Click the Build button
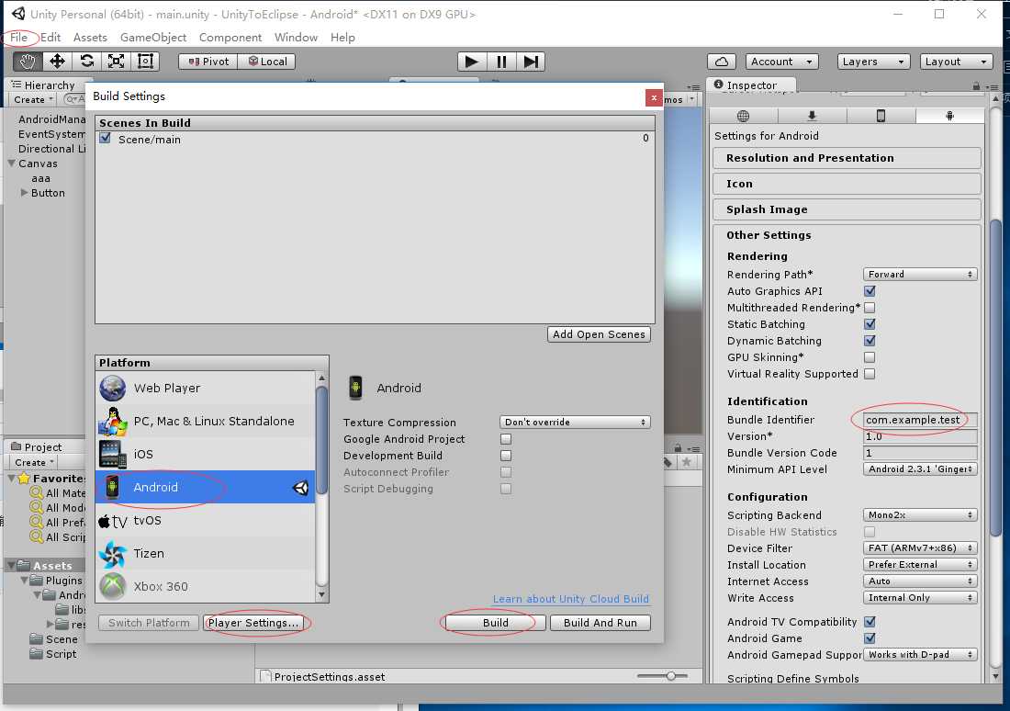 tap(495, 623)
